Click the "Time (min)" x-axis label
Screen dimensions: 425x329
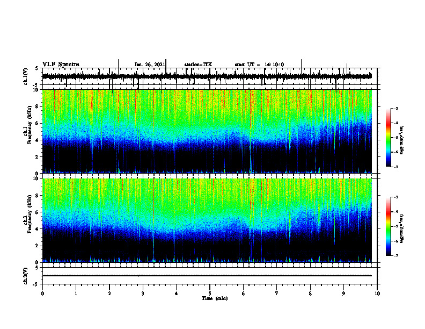[215, 298]
